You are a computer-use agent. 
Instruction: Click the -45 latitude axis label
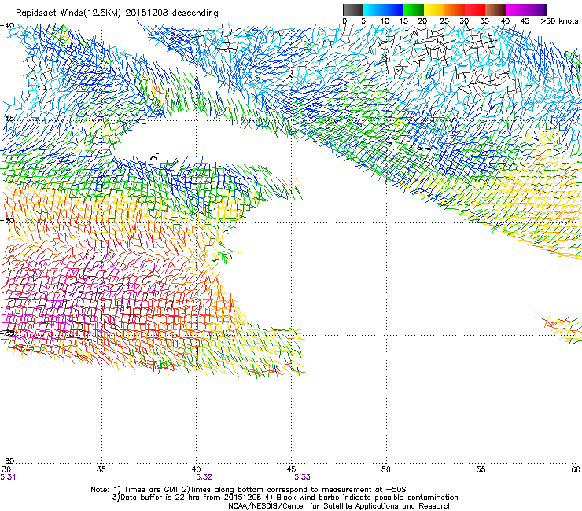(x=7, y=119)
